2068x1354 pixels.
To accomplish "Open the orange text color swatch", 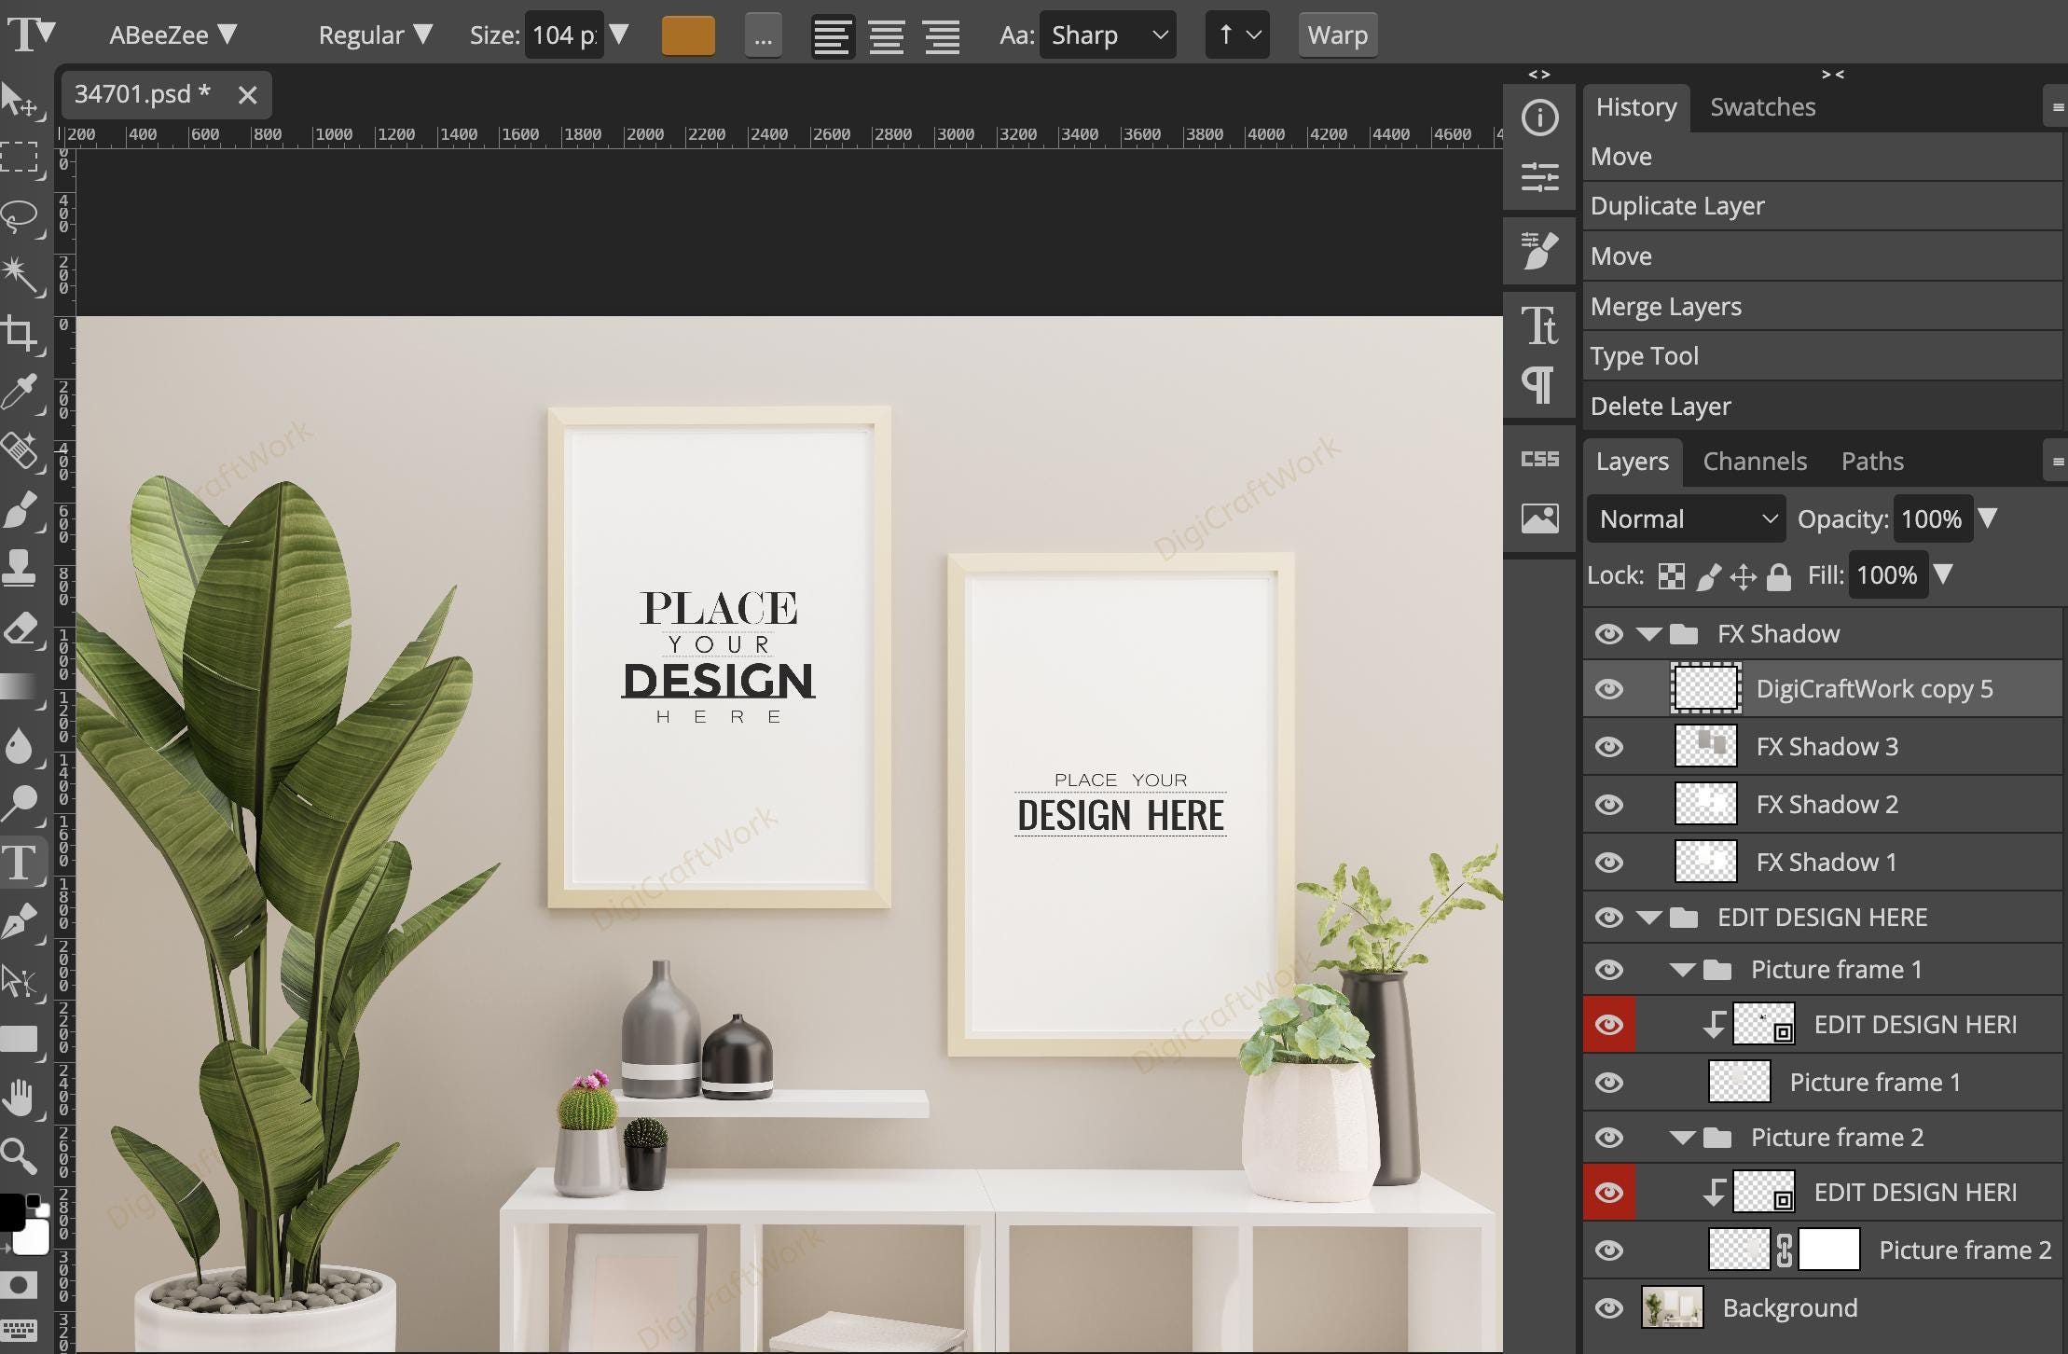I will [x=688, y=35].
